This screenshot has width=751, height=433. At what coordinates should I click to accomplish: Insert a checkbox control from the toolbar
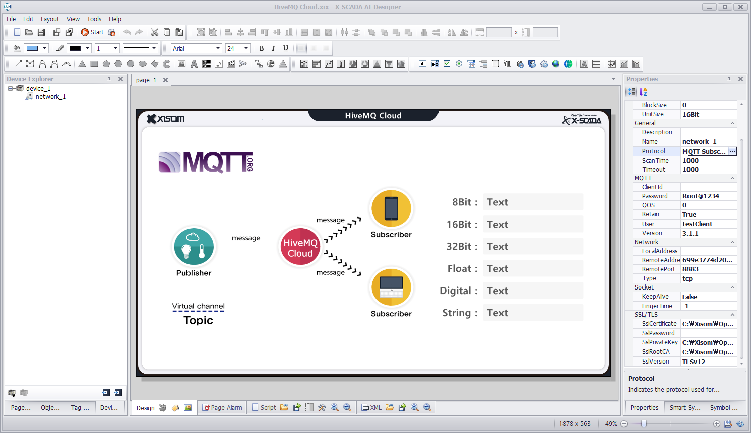click(x=447, y=64)
